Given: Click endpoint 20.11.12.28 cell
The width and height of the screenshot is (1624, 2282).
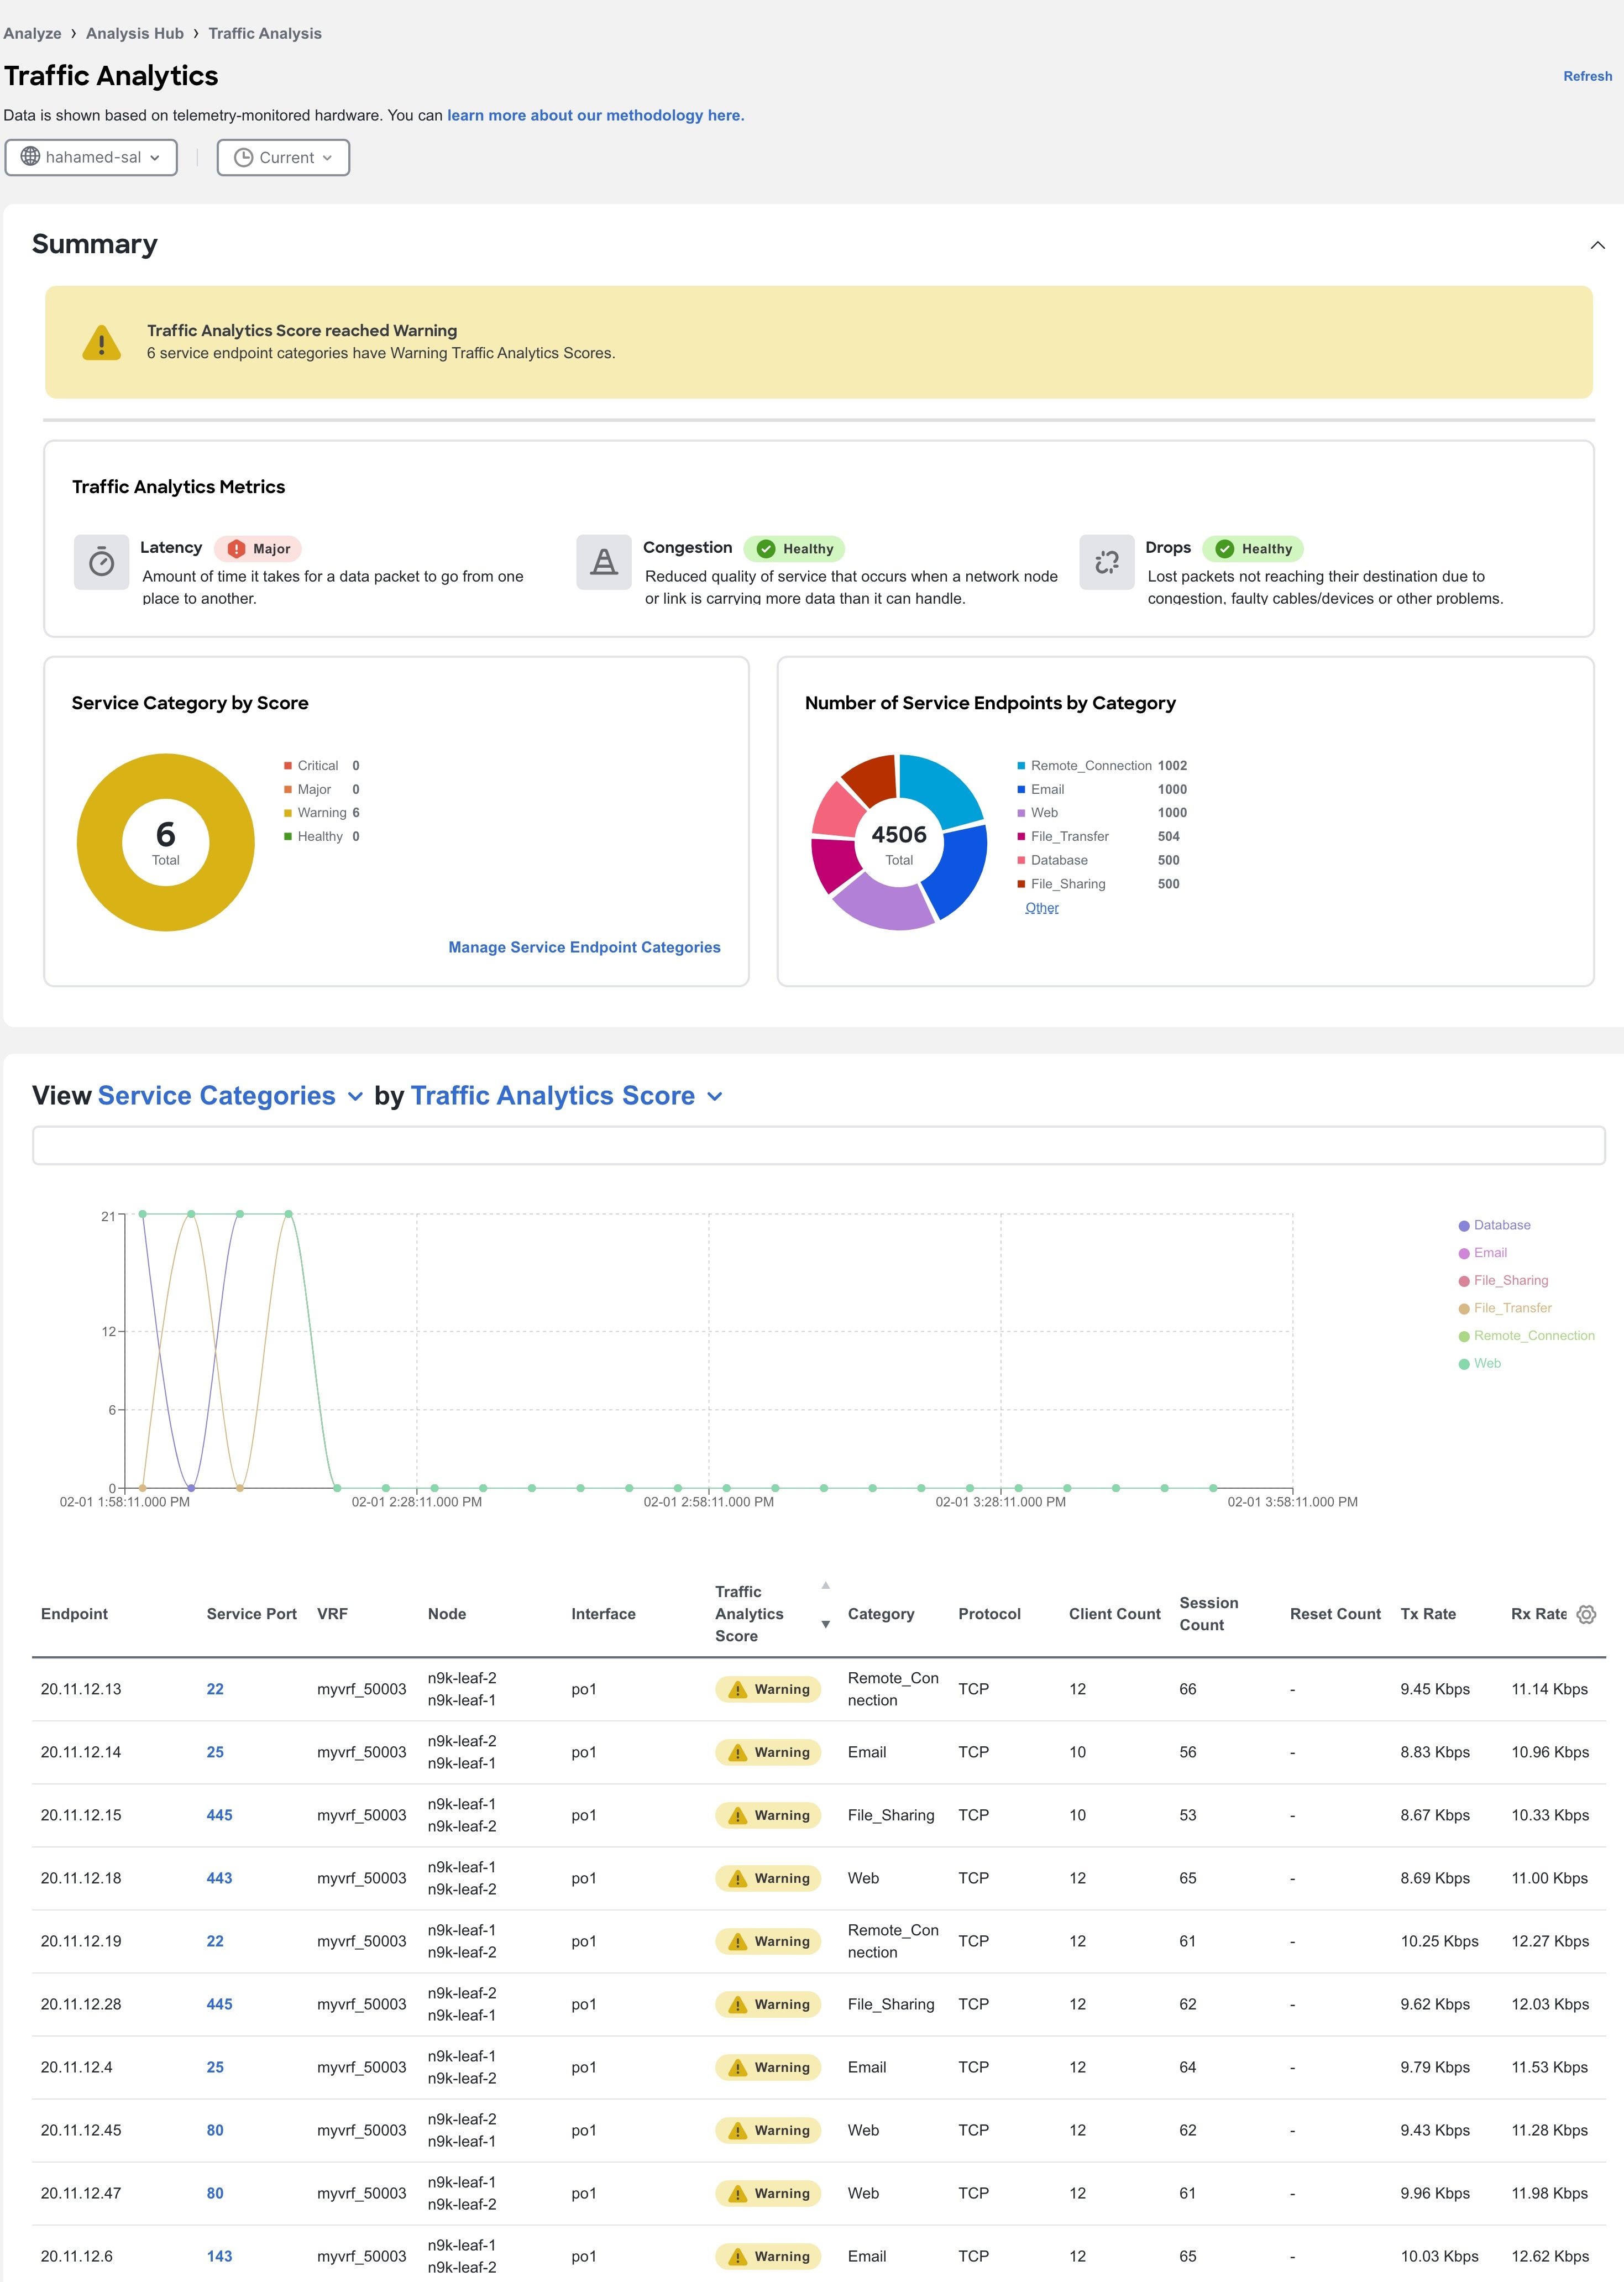Looking at the screenshot, I should (81, 2004).
